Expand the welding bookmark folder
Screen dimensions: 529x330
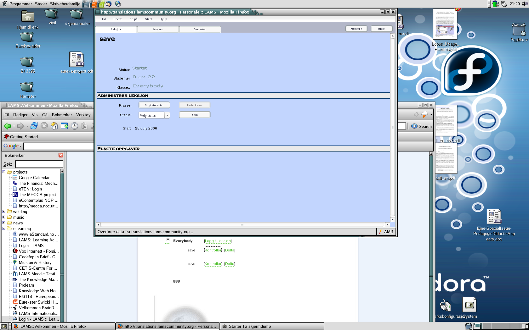[4, 212]
